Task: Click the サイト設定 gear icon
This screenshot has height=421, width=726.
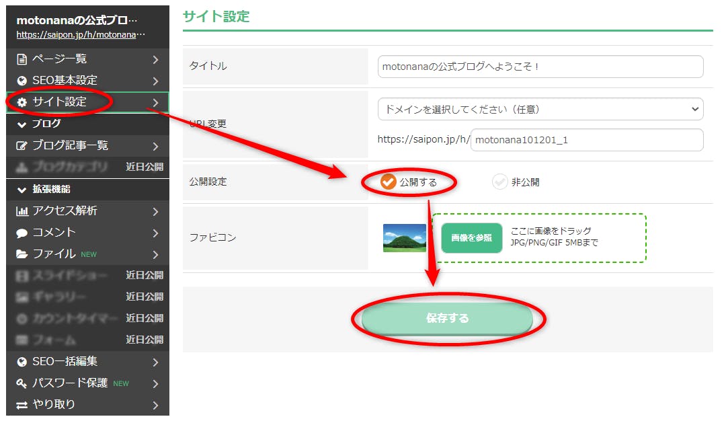Action: click(22, 102)
